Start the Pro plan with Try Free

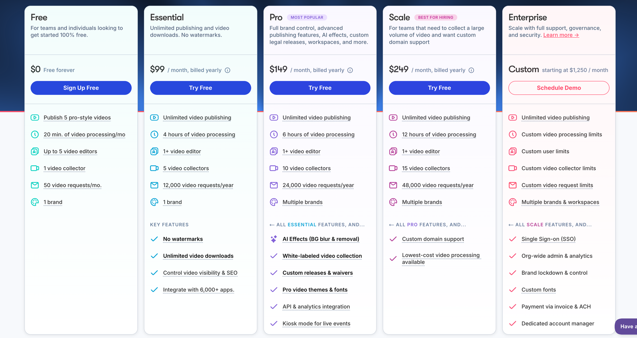pos(320,88)
